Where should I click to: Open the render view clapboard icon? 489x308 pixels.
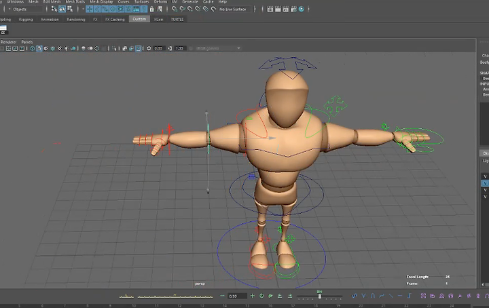coord(270,9)
